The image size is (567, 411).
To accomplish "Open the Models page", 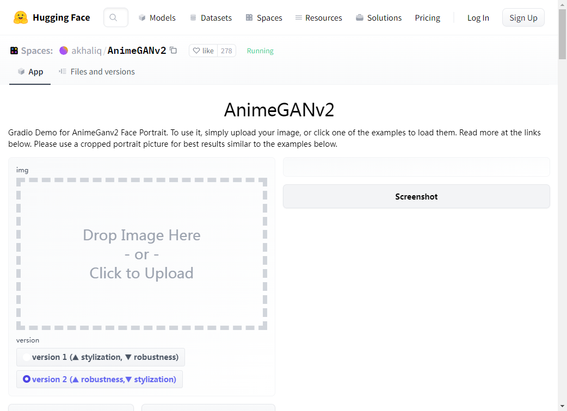I will [x=157, y=18].
